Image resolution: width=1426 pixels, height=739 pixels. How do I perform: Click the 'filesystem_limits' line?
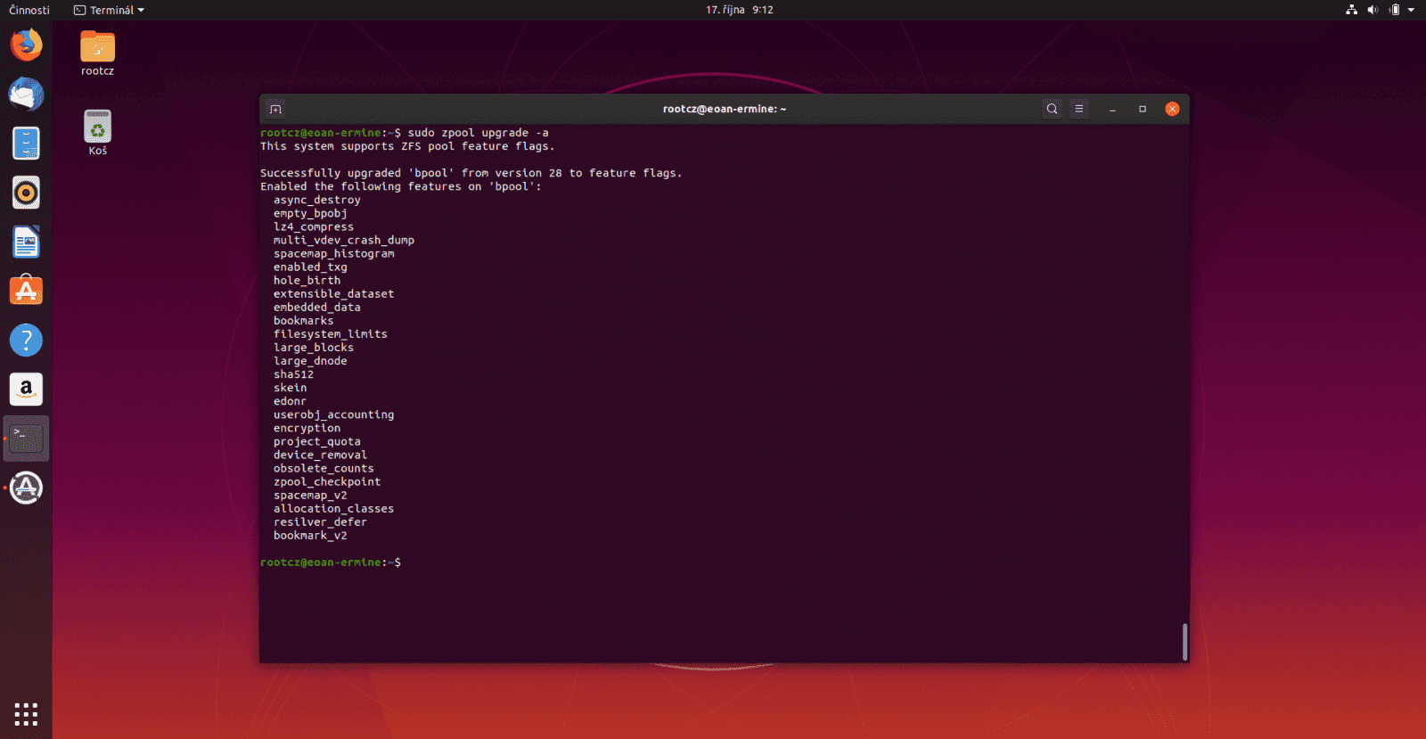(x=331, y=333)
